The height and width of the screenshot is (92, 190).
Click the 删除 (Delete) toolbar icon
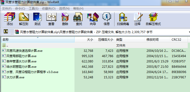click(65, 17)
